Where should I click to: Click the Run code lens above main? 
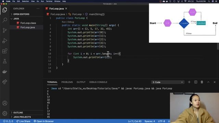[64, 22]
